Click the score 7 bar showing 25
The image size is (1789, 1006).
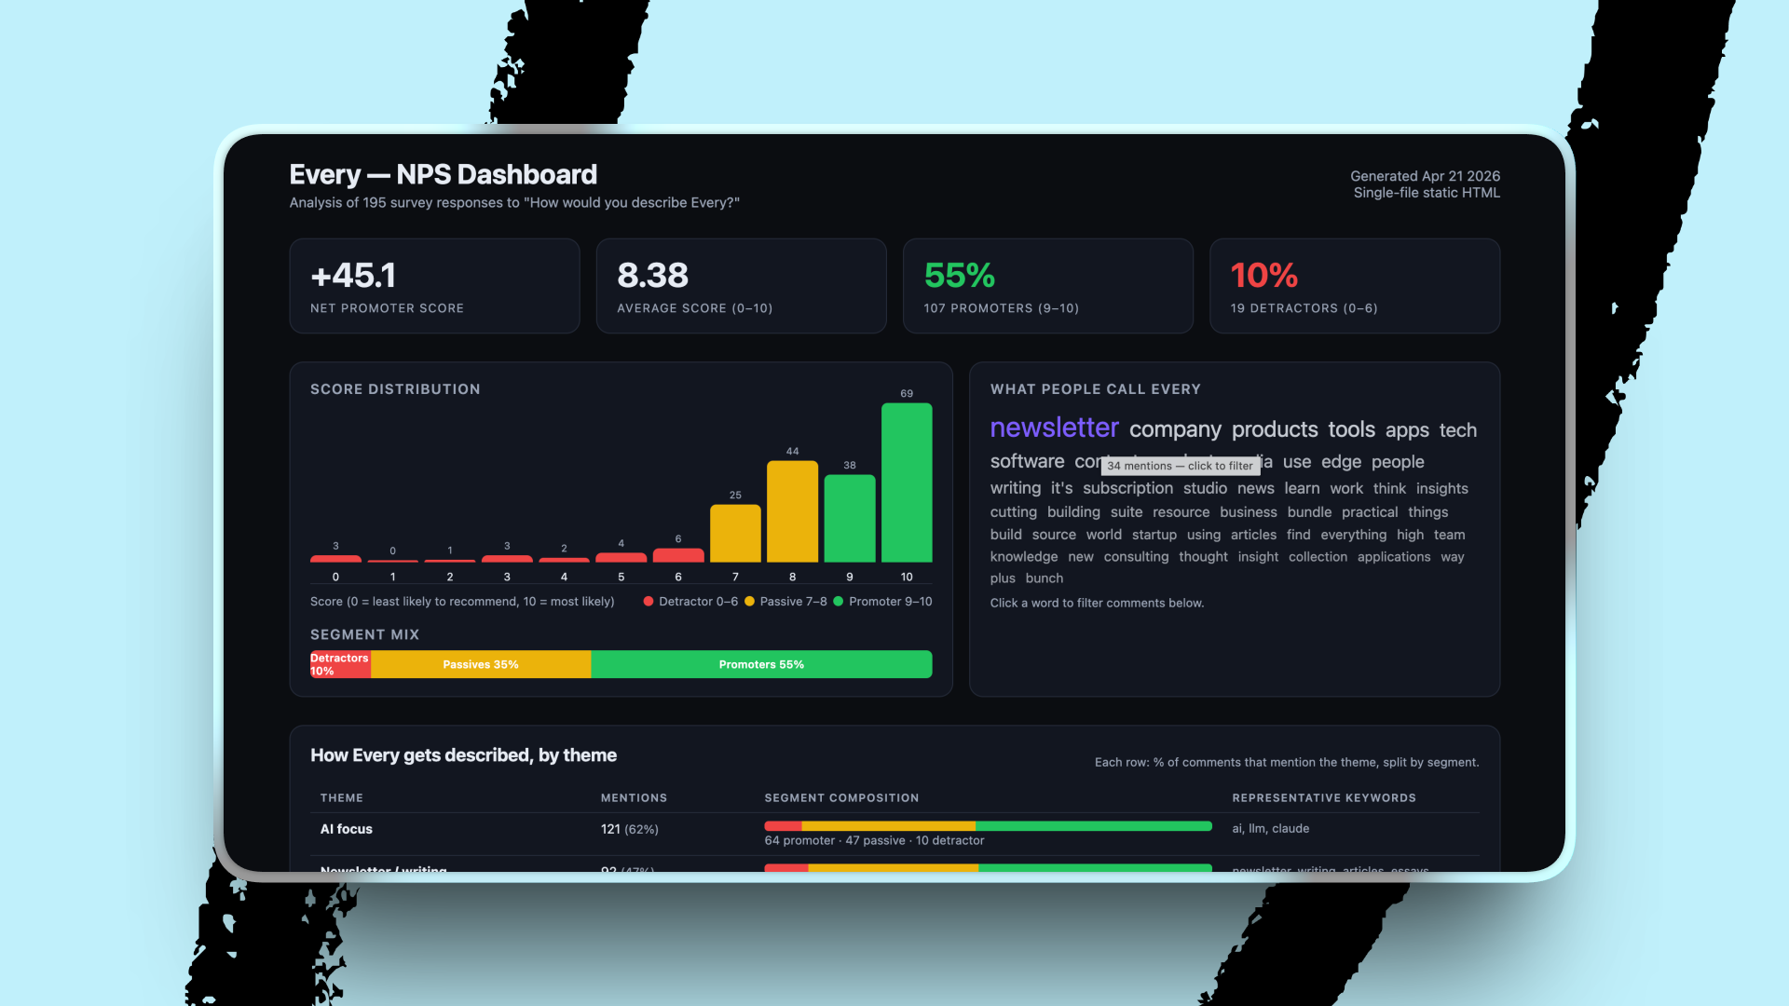pos(735,533)
